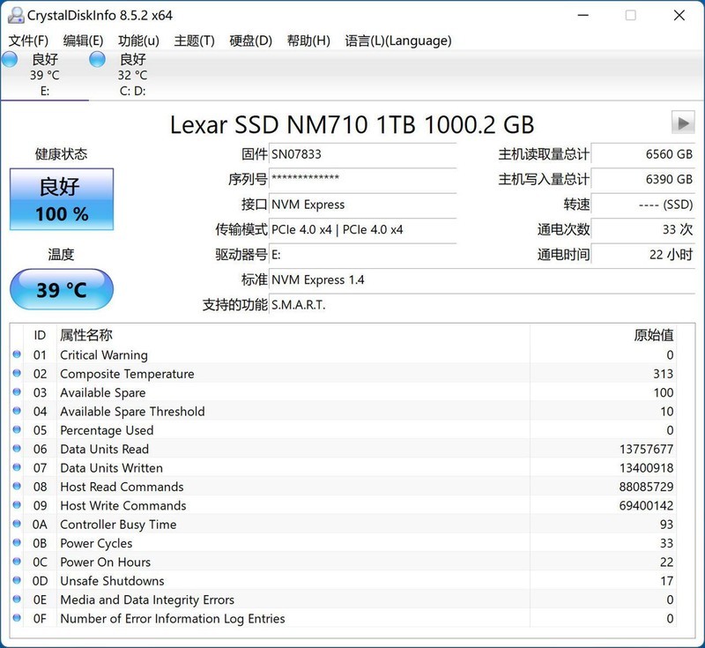Open the 主题 menu
This screenshot has height=648, width=705.
(x=194, y=41)
